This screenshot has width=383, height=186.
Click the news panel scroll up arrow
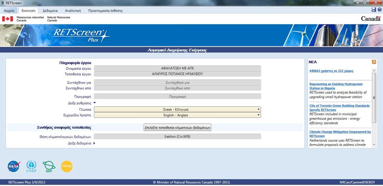click(374, 71)
